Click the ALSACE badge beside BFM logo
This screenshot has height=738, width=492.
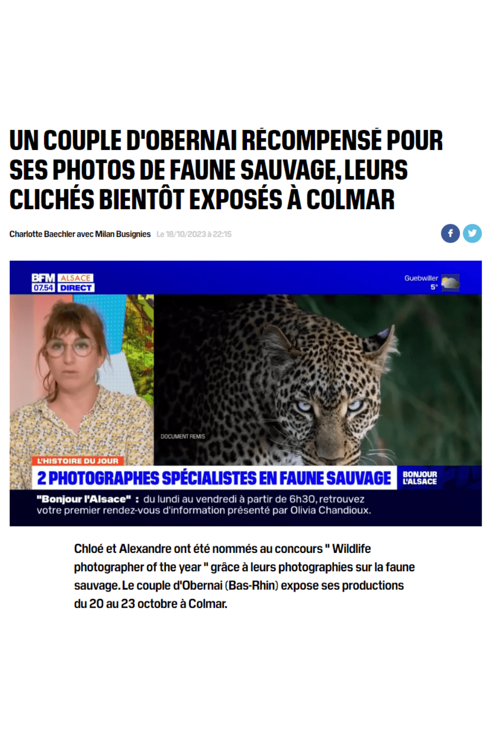(76, 278)
